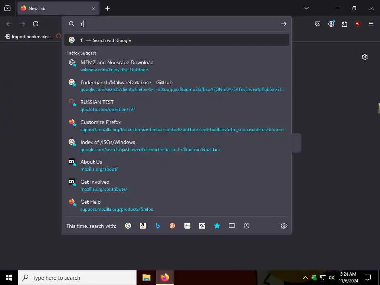Click inside the address bar text field
The width and height of the screenshot is (380, 285).
coord(179,24)
